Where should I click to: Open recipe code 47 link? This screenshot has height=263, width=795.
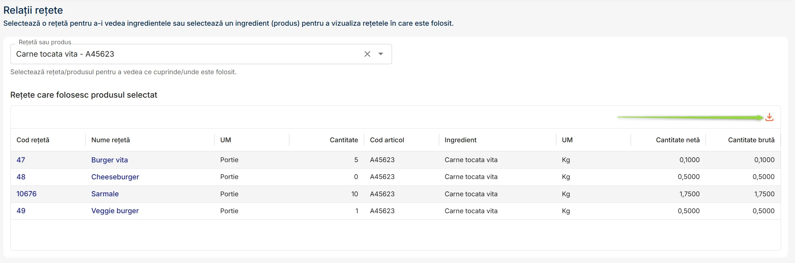(x=21, y=160)
